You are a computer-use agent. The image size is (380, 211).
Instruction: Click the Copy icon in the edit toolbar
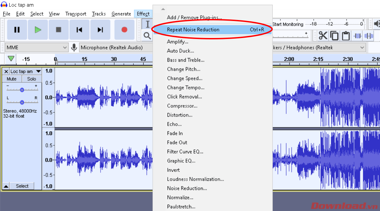pos(334,35)
